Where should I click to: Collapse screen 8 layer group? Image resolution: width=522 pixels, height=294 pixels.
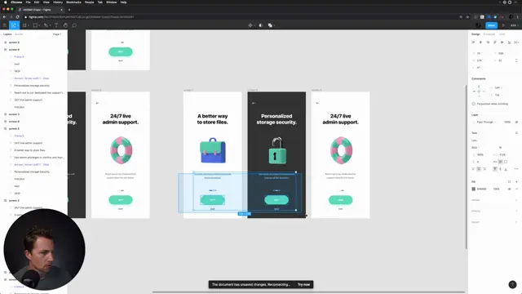pyautogui.click(x=5, y=50)
